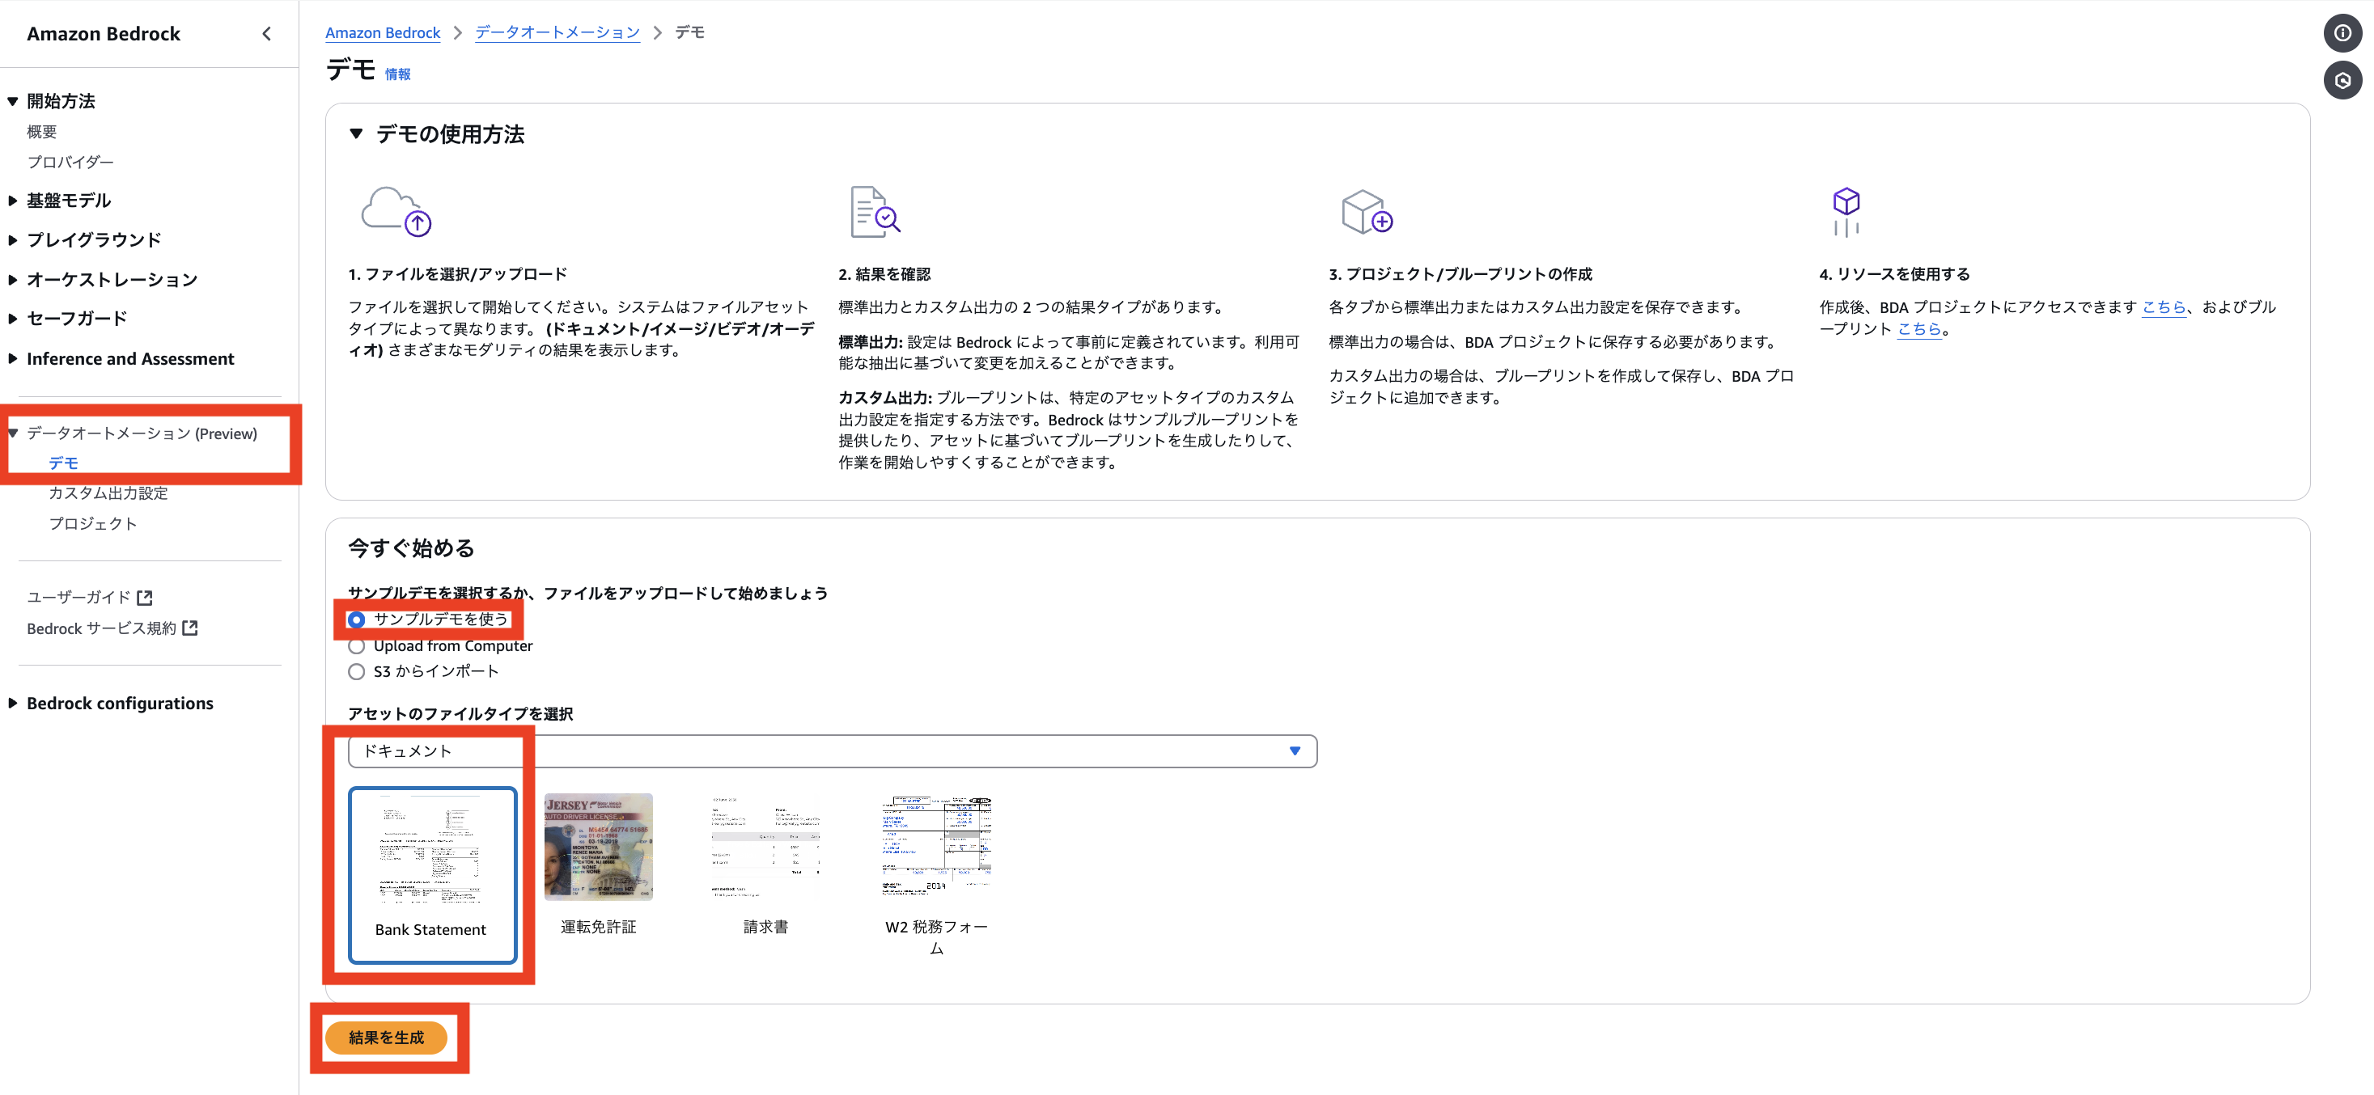Image resolution: width=2374 pixels, height=1095 pixels.
Task: Select the S3 からインポート option
Action: pyautogui.click(x=357, y=671)
